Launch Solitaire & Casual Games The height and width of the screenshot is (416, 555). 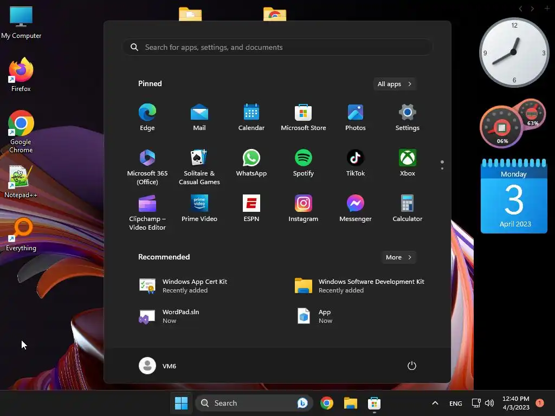199,167
